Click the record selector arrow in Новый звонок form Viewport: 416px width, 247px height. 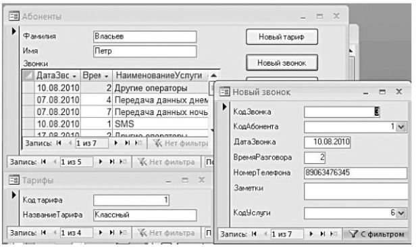click(x=224, y=107)
